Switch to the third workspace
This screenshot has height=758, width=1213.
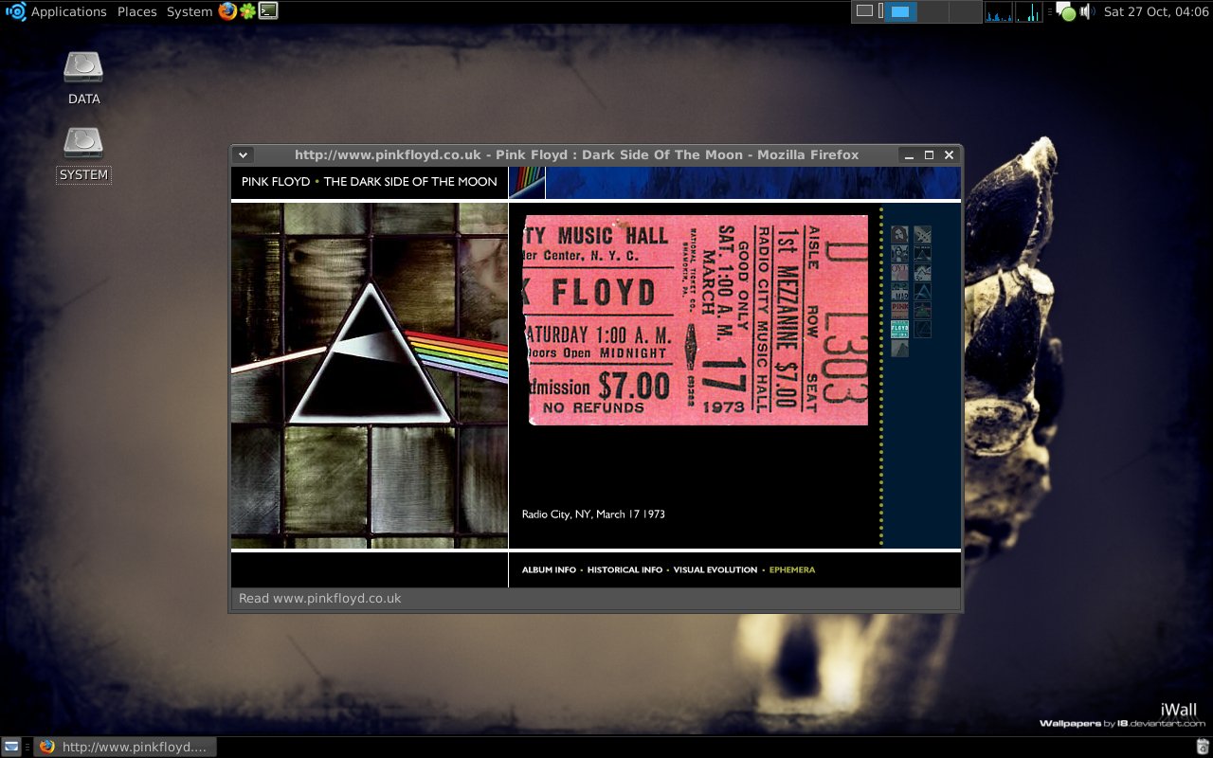click(x=933, y=11)
